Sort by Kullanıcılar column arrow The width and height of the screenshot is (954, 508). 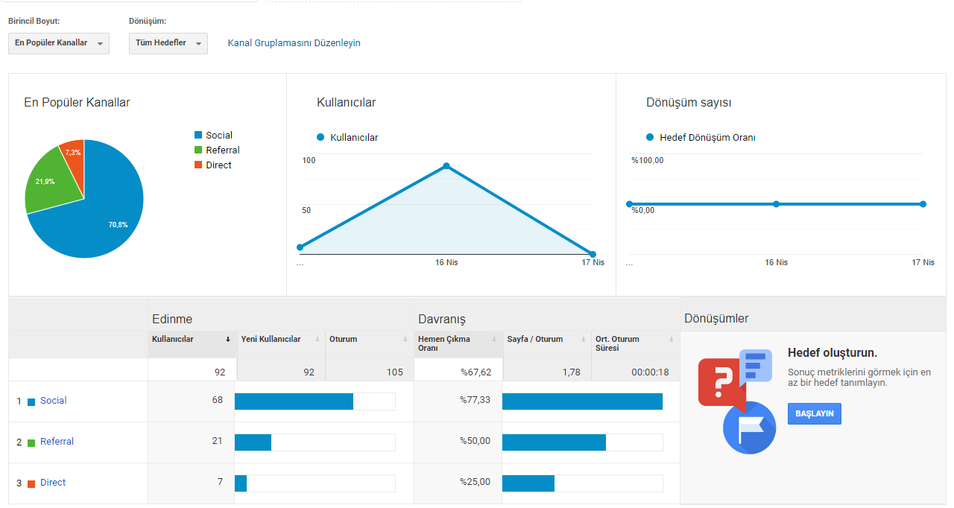[228, 340]
